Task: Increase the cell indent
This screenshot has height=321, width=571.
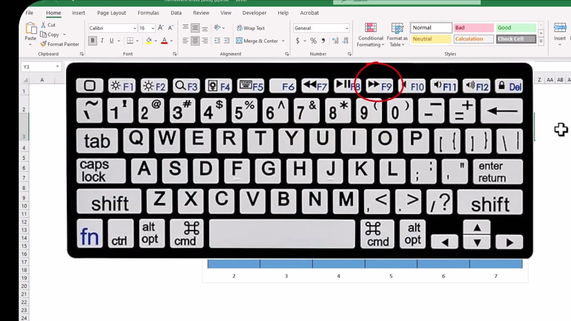Action: 228,41
